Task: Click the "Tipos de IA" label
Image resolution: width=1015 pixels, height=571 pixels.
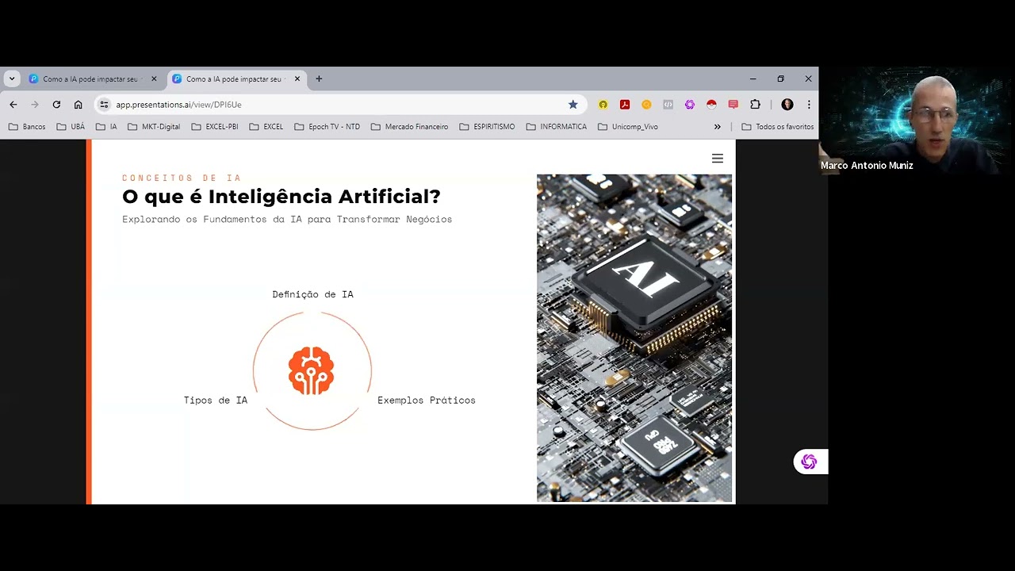Action: 216,400
